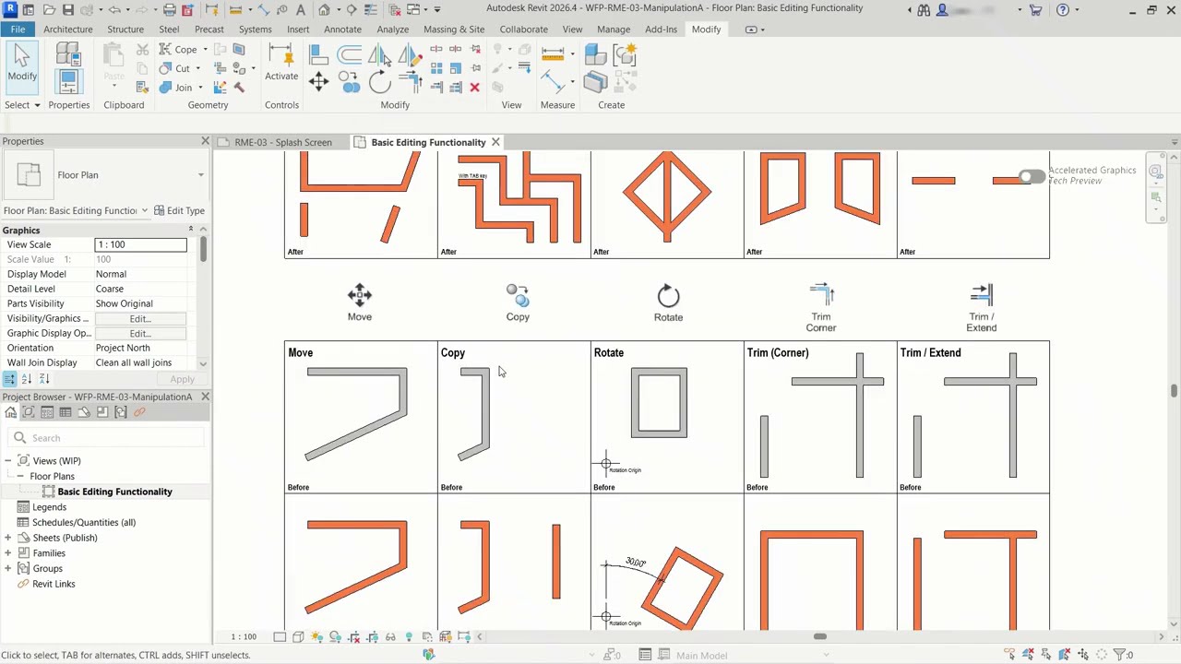Click the Text tool icon in quick access toolbar

coord(302,10)
